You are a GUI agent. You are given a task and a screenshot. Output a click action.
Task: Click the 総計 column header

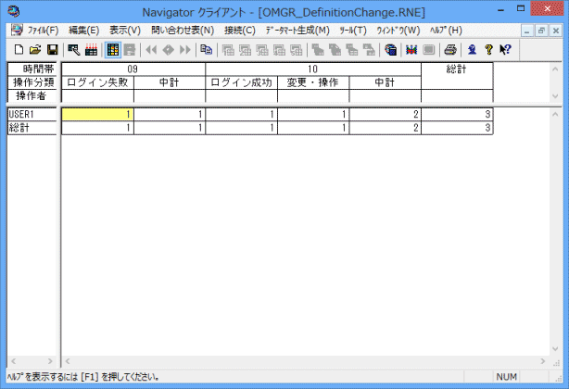tap(457, 76)
